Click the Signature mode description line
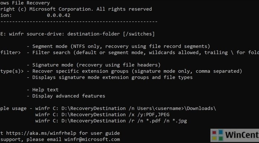The height and width of the screenshot is (143, 259). pyautogui.click(x=93, y=65)
